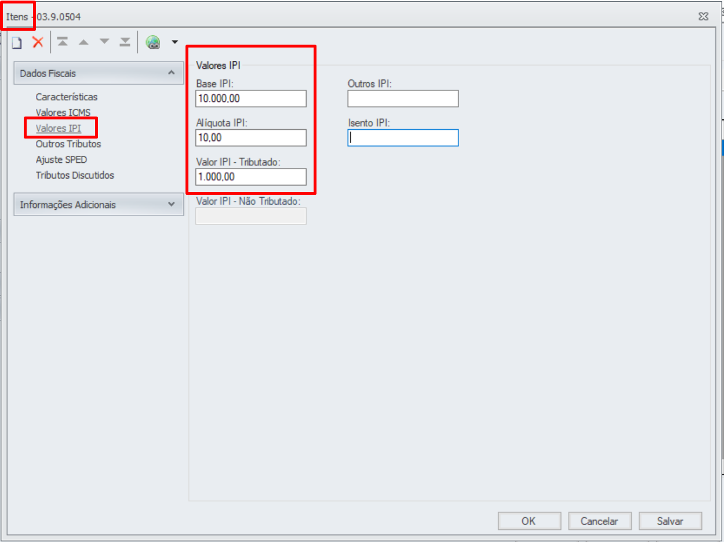The width and height of the screenshot is (724, 542).
Task: Click the Alíquota IPI input field
Action: tap(251, 138)
